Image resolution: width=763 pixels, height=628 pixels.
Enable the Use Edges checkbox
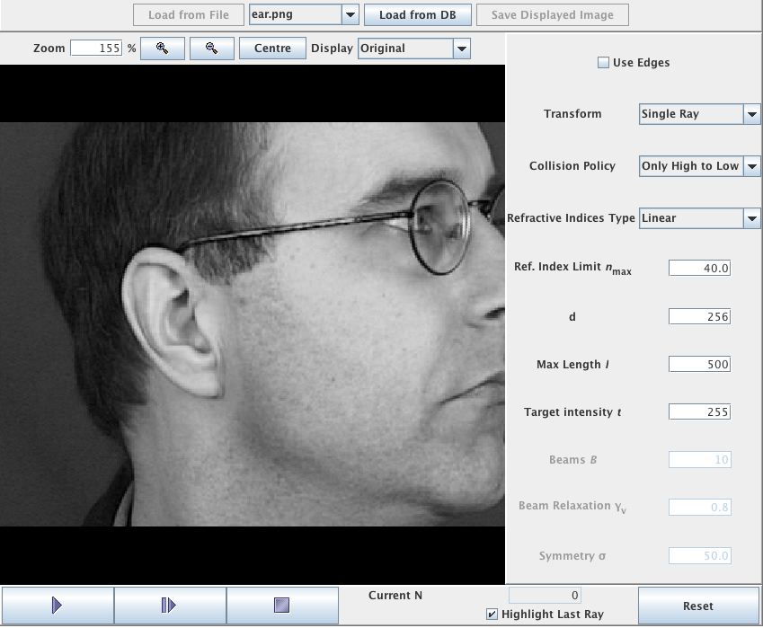tap(604, 63)
